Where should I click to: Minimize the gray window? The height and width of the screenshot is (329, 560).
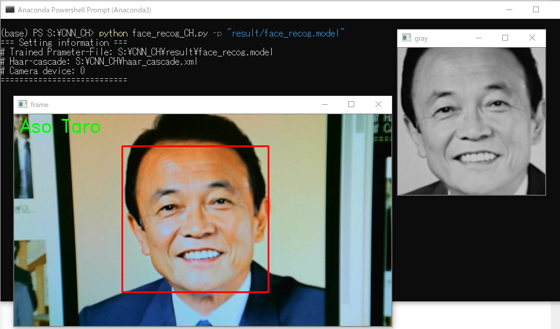click(x=479, y=38)
